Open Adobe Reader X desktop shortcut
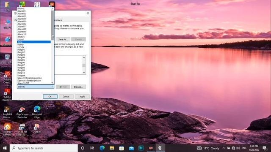The image size is (271, 152). pyautogui.click(x=7, y=95)
